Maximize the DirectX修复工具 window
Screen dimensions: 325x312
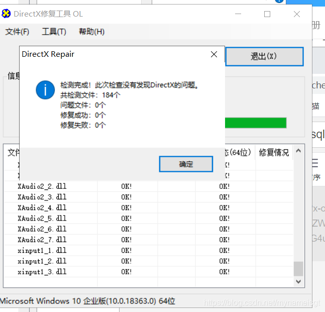(x=267, y=14)
